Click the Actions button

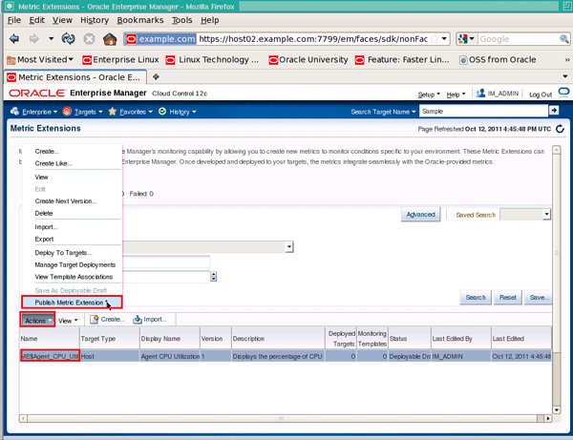click(x=37, y=321)
